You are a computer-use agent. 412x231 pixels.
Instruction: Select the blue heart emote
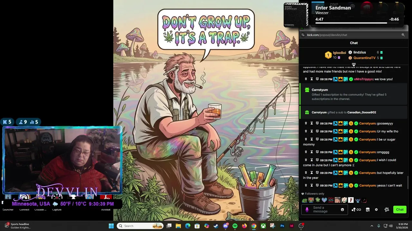[324, 200]
